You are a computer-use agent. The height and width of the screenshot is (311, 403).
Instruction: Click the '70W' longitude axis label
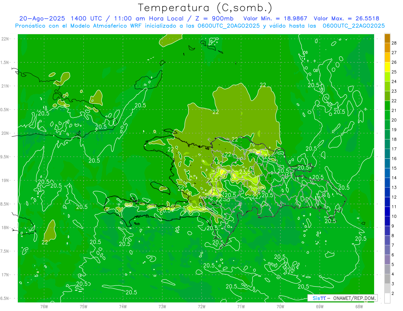coord(280,306)
